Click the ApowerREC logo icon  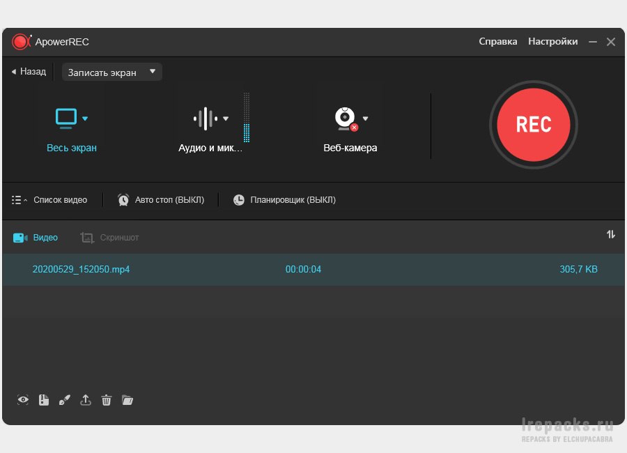click(x=21, y=42)
